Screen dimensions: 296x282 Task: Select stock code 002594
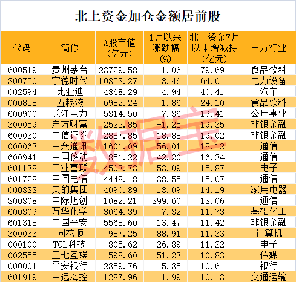[x=22, y=92]
